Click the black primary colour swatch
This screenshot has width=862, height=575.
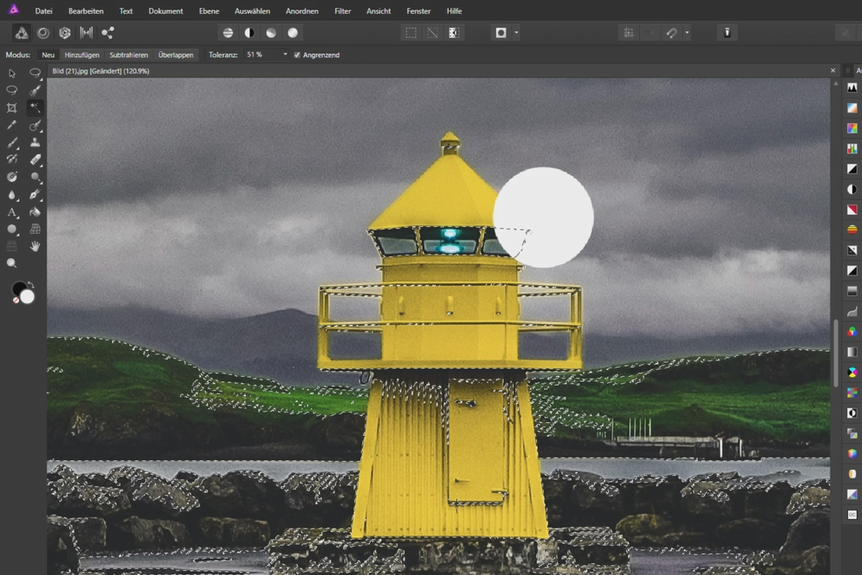tap(18, 288)
